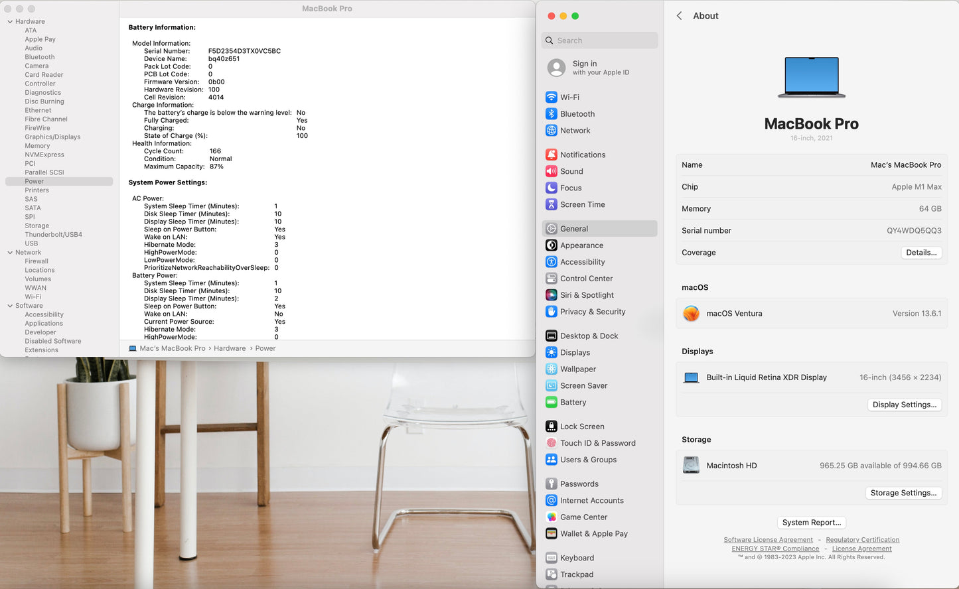Select the Desktop & Dock icon

coord(552,336)
